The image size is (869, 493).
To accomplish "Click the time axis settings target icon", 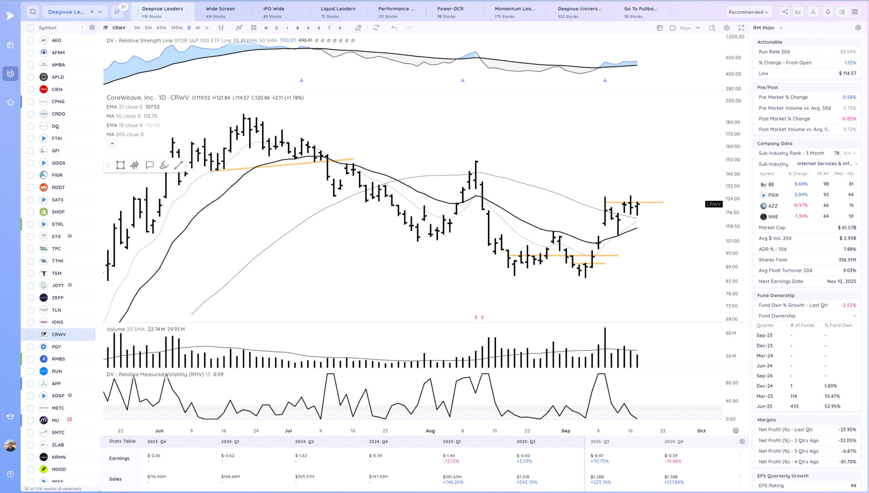I will click(736, 431).
